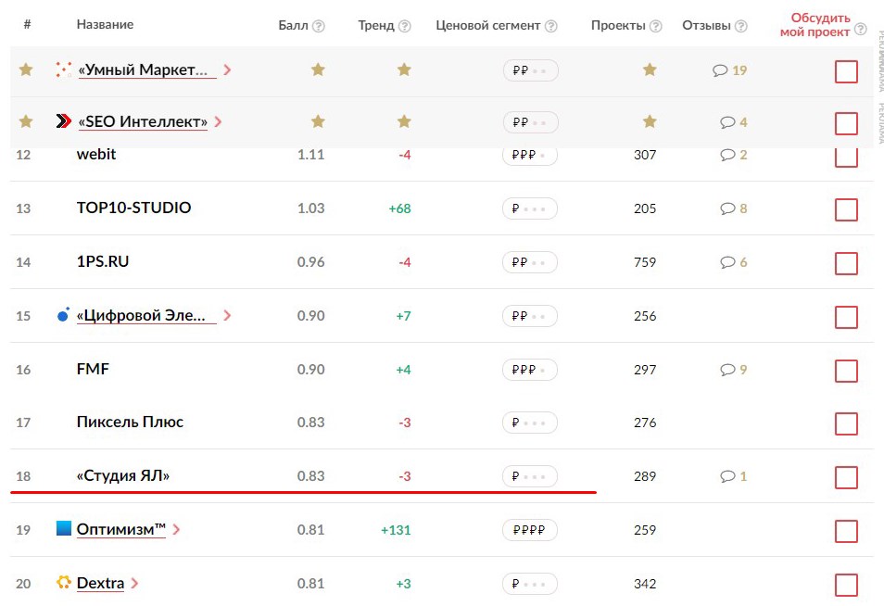The width and height of the screenshot is (884, 606).
Task: Open help icon next to Ценовой сегмент header
Action: [x=551, y=26]
